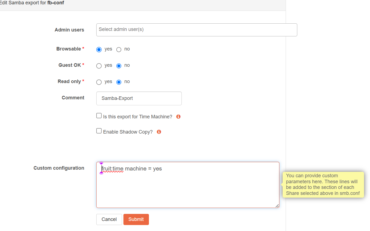Click inside the Custom configuration textarea
The width and height of the screenshot is (370, 231).
point(188,190)
